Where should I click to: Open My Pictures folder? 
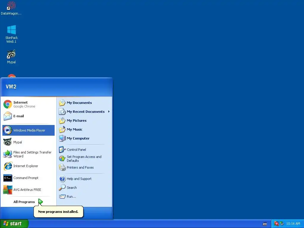85,121
